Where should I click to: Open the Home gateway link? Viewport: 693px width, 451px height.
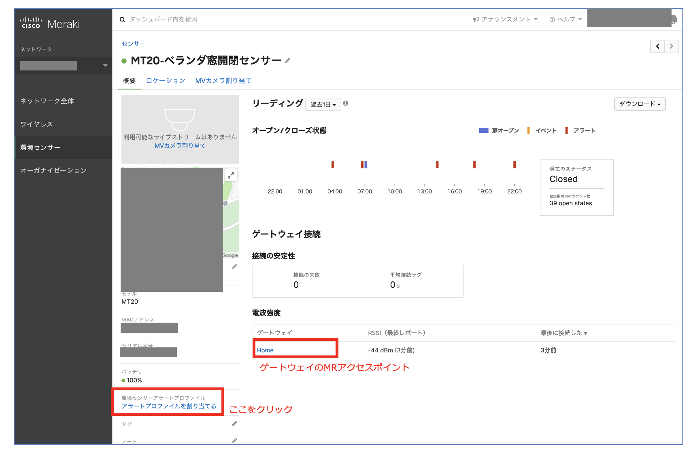click(x=264, y=350)
